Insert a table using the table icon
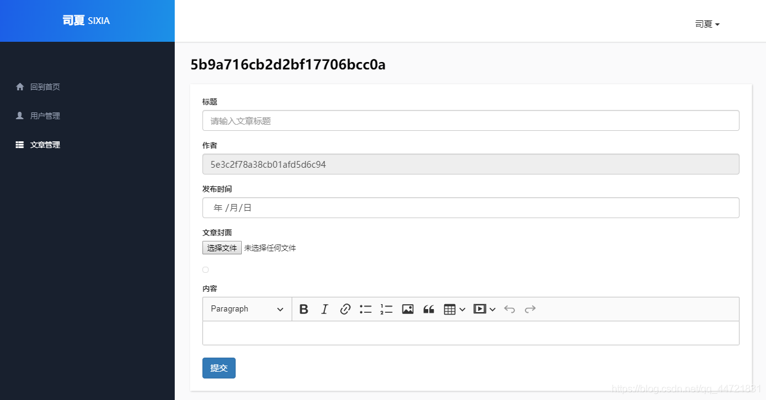The image size is (766, 400). point(450,309)
